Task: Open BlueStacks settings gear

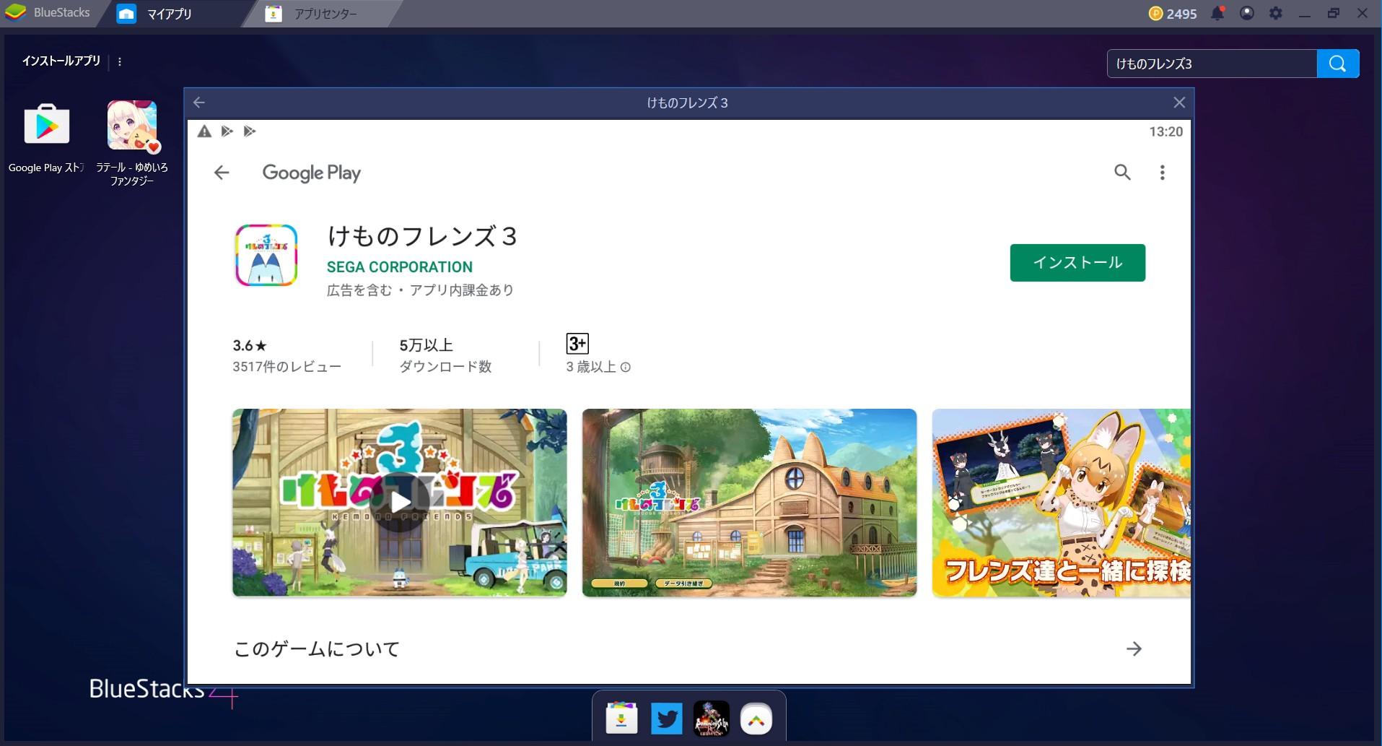Action: click(x=1275, y=13)
